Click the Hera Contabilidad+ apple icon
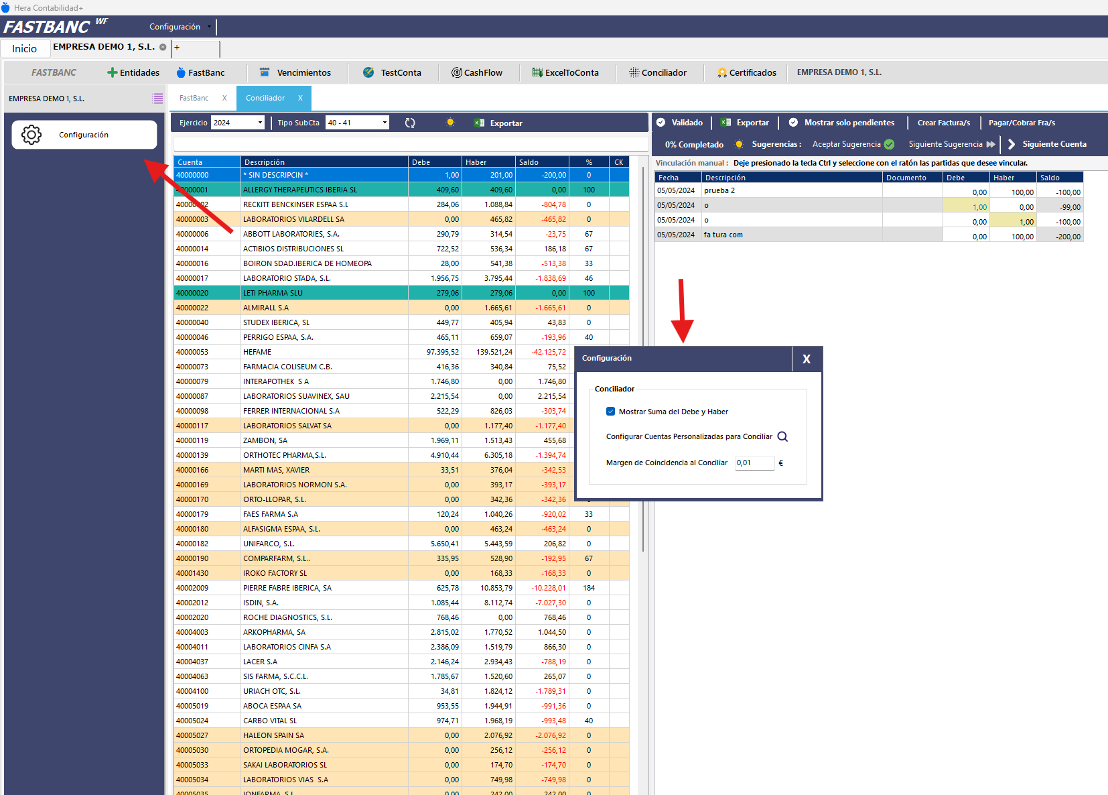Image resolution: width=1108 pixels, height=795 pixels. 5,7
